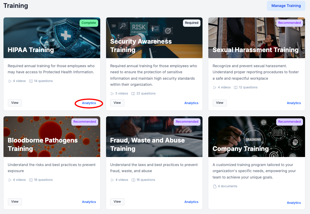Click the video play icon in Bloodborne Pathogens

10,180
